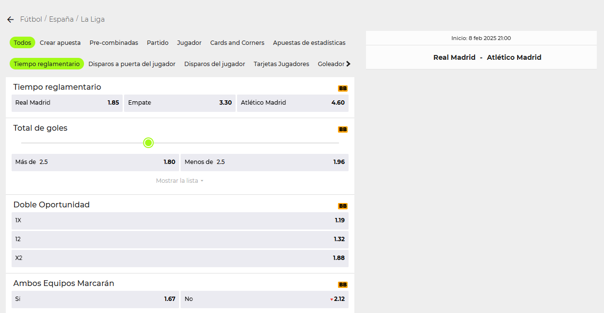Pick Sí for both teams scoring
Viewport: 604px width, 313px height.
[95, 299]
